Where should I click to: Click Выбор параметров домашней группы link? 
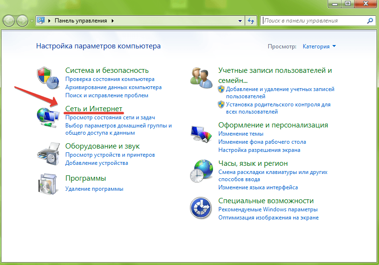118,129
